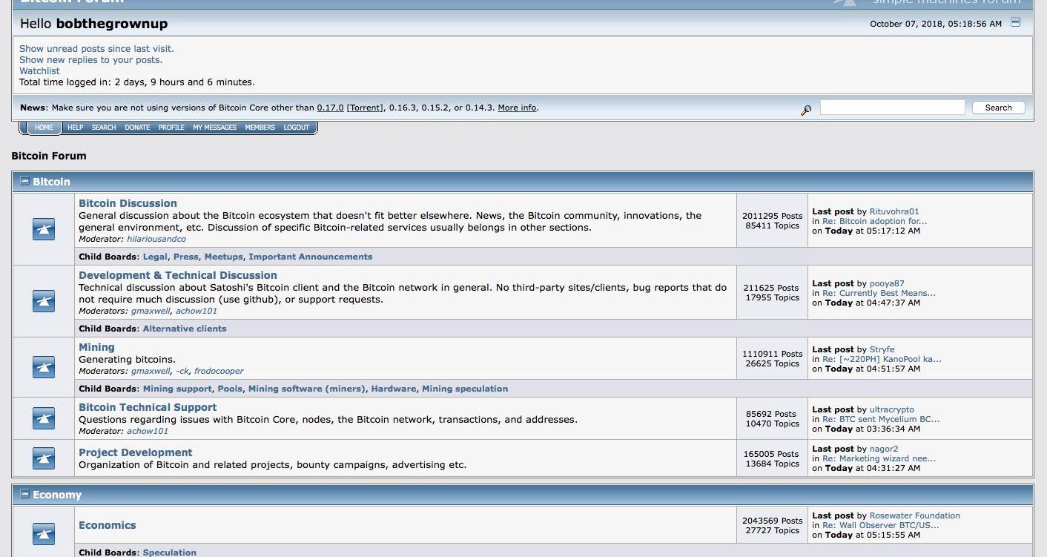View moderator frodocooper's profile
Image resolution: width=1047 pixels, height=557 pixels.
tap(219, 371)
